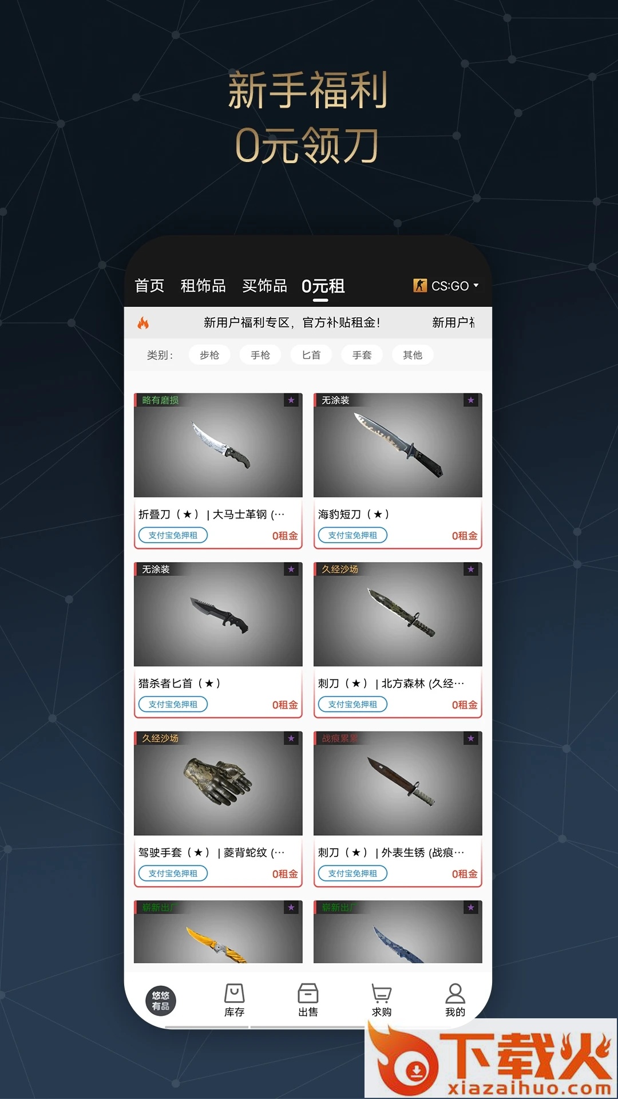This screenshot has height=1099, width=618.
Task: Select the 手套 category chip
Action: 362,355
